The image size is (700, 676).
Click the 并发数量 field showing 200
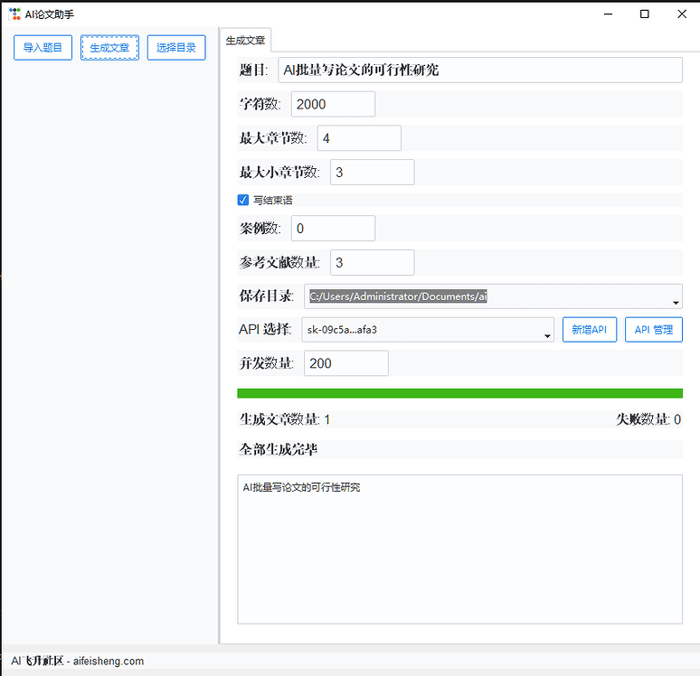pyautogui.click(x=346, y=363)
